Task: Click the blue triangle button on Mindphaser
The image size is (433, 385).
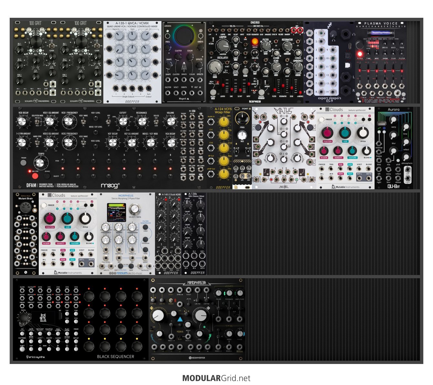Action: [x=180, y=319]
